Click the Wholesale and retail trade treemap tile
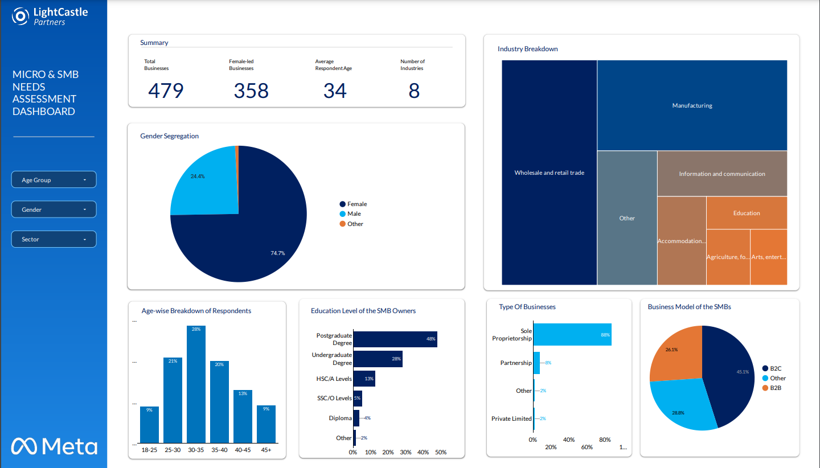820x468 pixels. click(x=550, y=173)
